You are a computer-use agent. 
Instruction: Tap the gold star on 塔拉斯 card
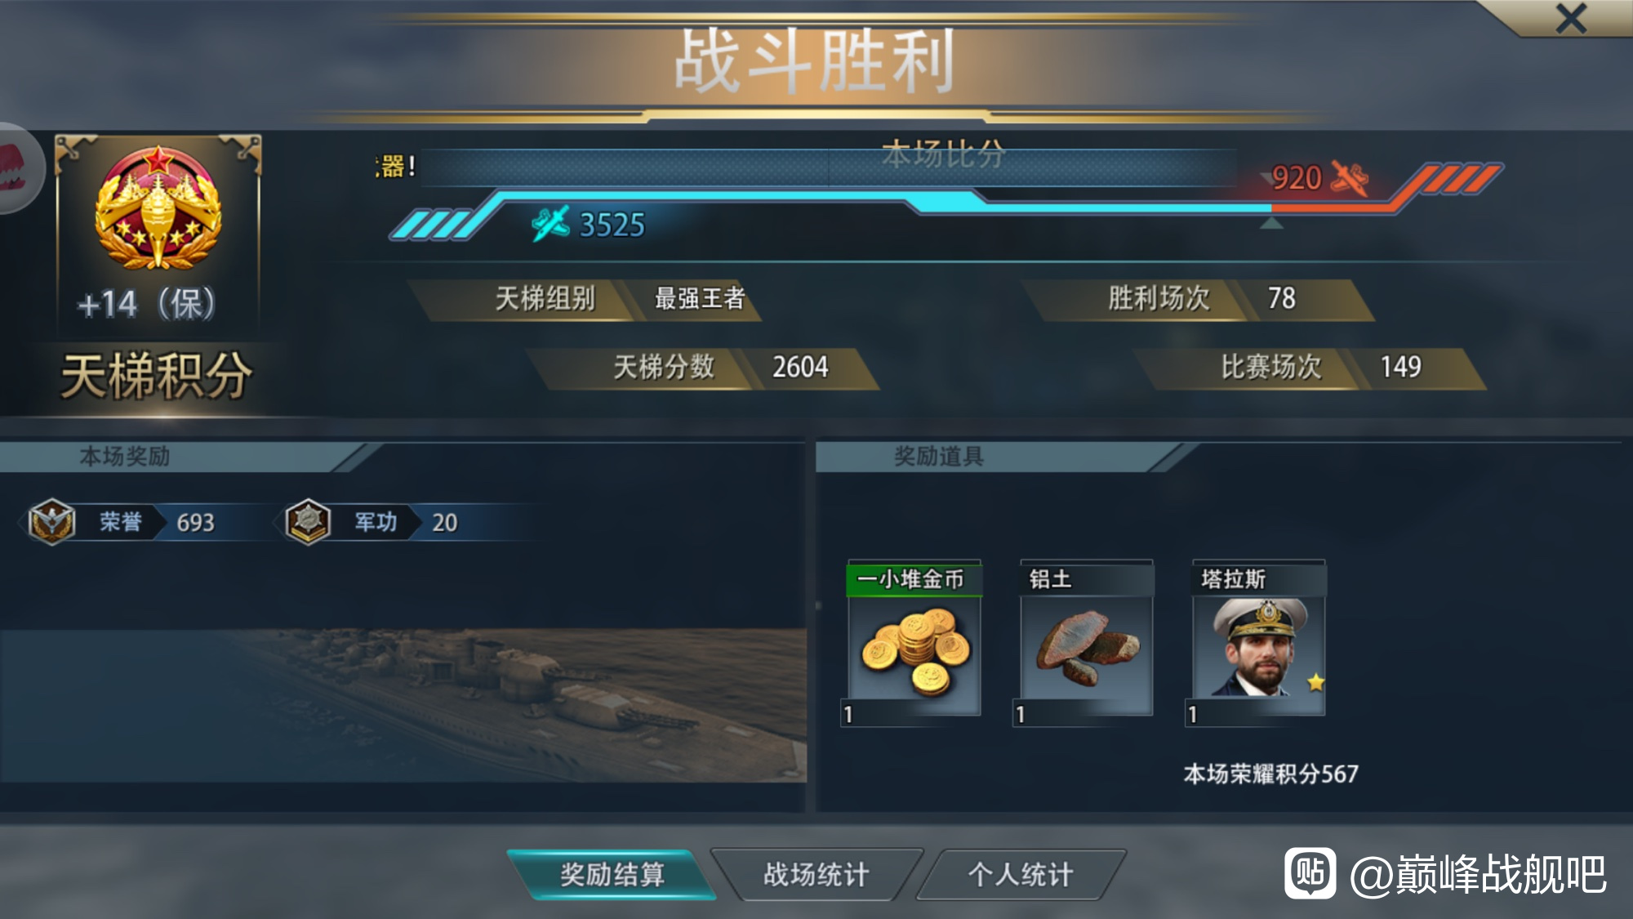click(1315, 681)
